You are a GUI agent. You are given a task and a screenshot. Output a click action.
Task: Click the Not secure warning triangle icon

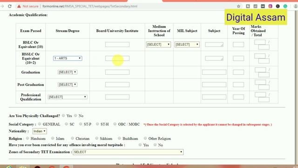coord(19,6)
